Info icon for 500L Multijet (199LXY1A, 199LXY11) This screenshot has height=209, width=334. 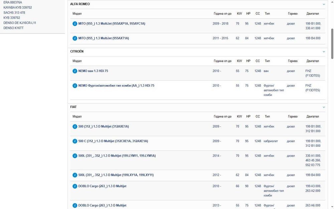click(x=75, y=175)
